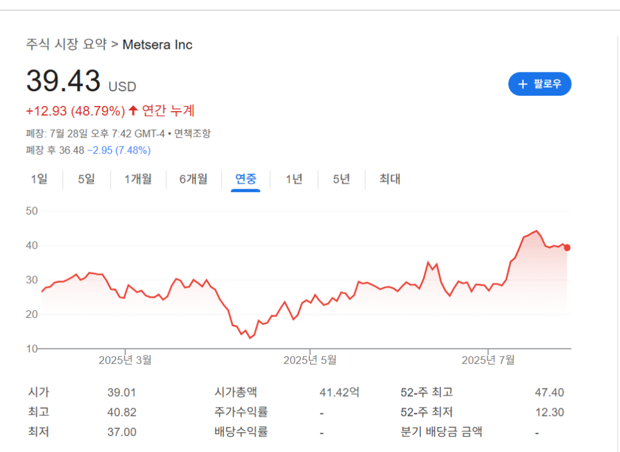Click the 시가 value 39.01
620x452 pixels.
pyautogui.click(x=122, y=392)
